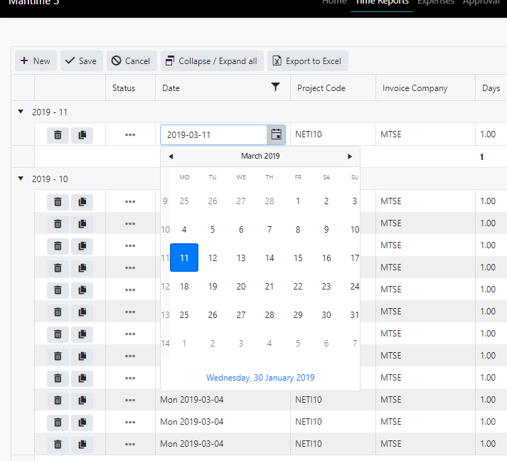
Task: Click week number 12 in calendar
Action: 165,286
